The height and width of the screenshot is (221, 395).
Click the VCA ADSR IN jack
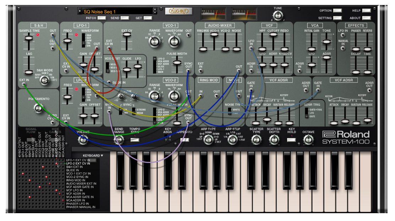coord(299,71)
